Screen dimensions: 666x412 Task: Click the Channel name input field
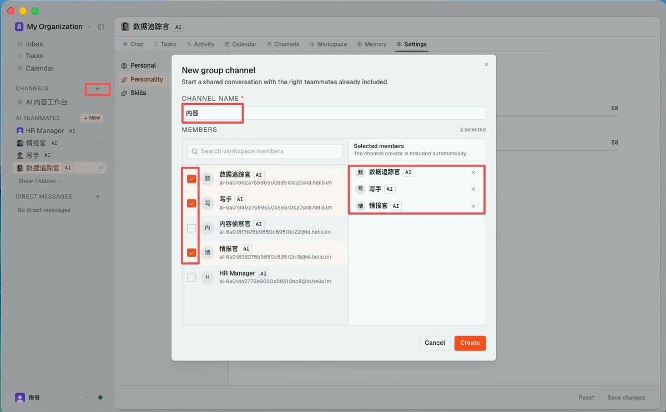point(334,113)
